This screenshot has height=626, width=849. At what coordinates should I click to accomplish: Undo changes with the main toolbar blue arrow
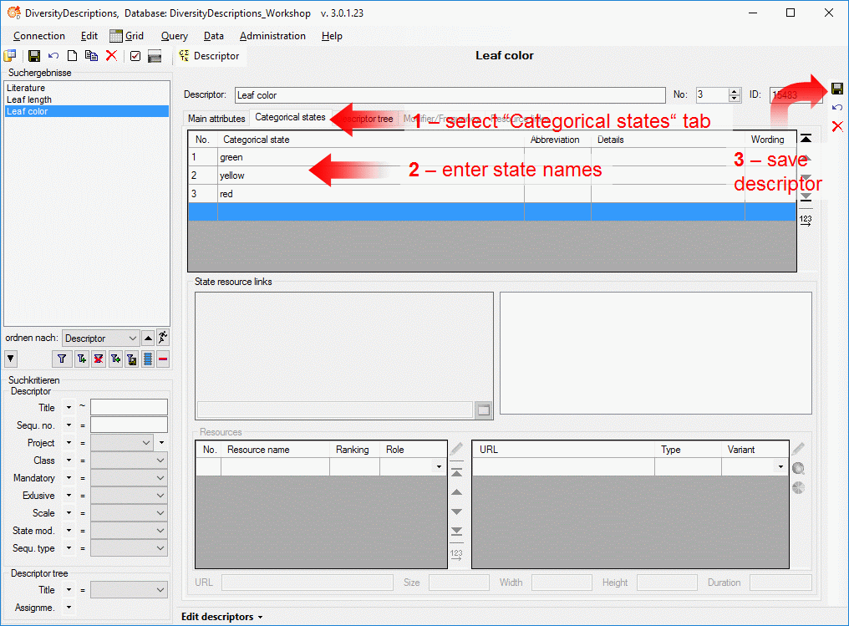pyautogui.click(x=53, y=56)
